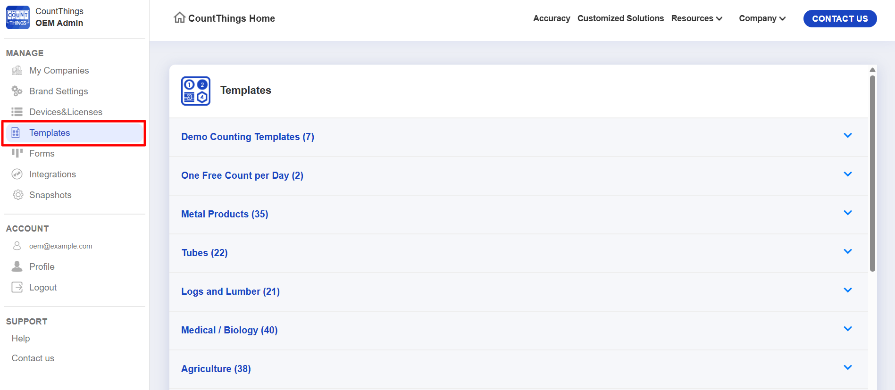Screen dimensions: 895x390
Task: Click the Brand Settings gears icon
Action: pos(17,91)
